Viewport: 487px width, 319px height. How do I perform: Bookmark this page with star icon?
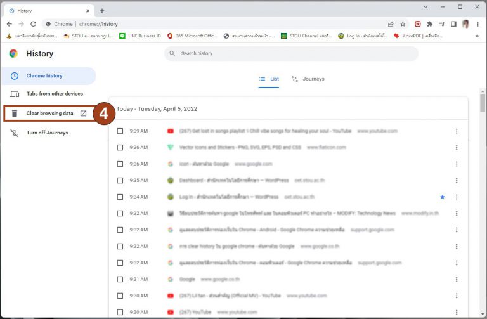coord(403,24)
